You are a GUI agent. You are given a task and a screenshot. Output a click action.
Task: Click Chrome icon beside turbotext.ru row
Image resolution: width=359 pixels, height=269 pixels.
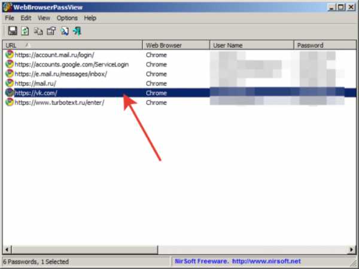[x=9, y=103]
